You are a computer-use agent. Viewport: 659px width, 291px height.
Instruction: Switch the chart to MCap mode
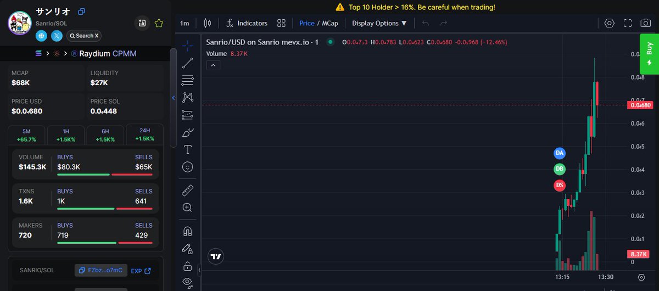pos(330,23)
